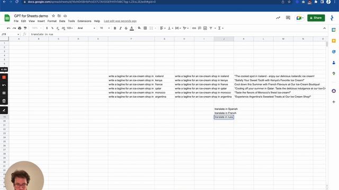The width and height of the screenshot is (339, 190).
Task: Redo the last action in Sheets toolbar
Action: [x=14, y=28]
